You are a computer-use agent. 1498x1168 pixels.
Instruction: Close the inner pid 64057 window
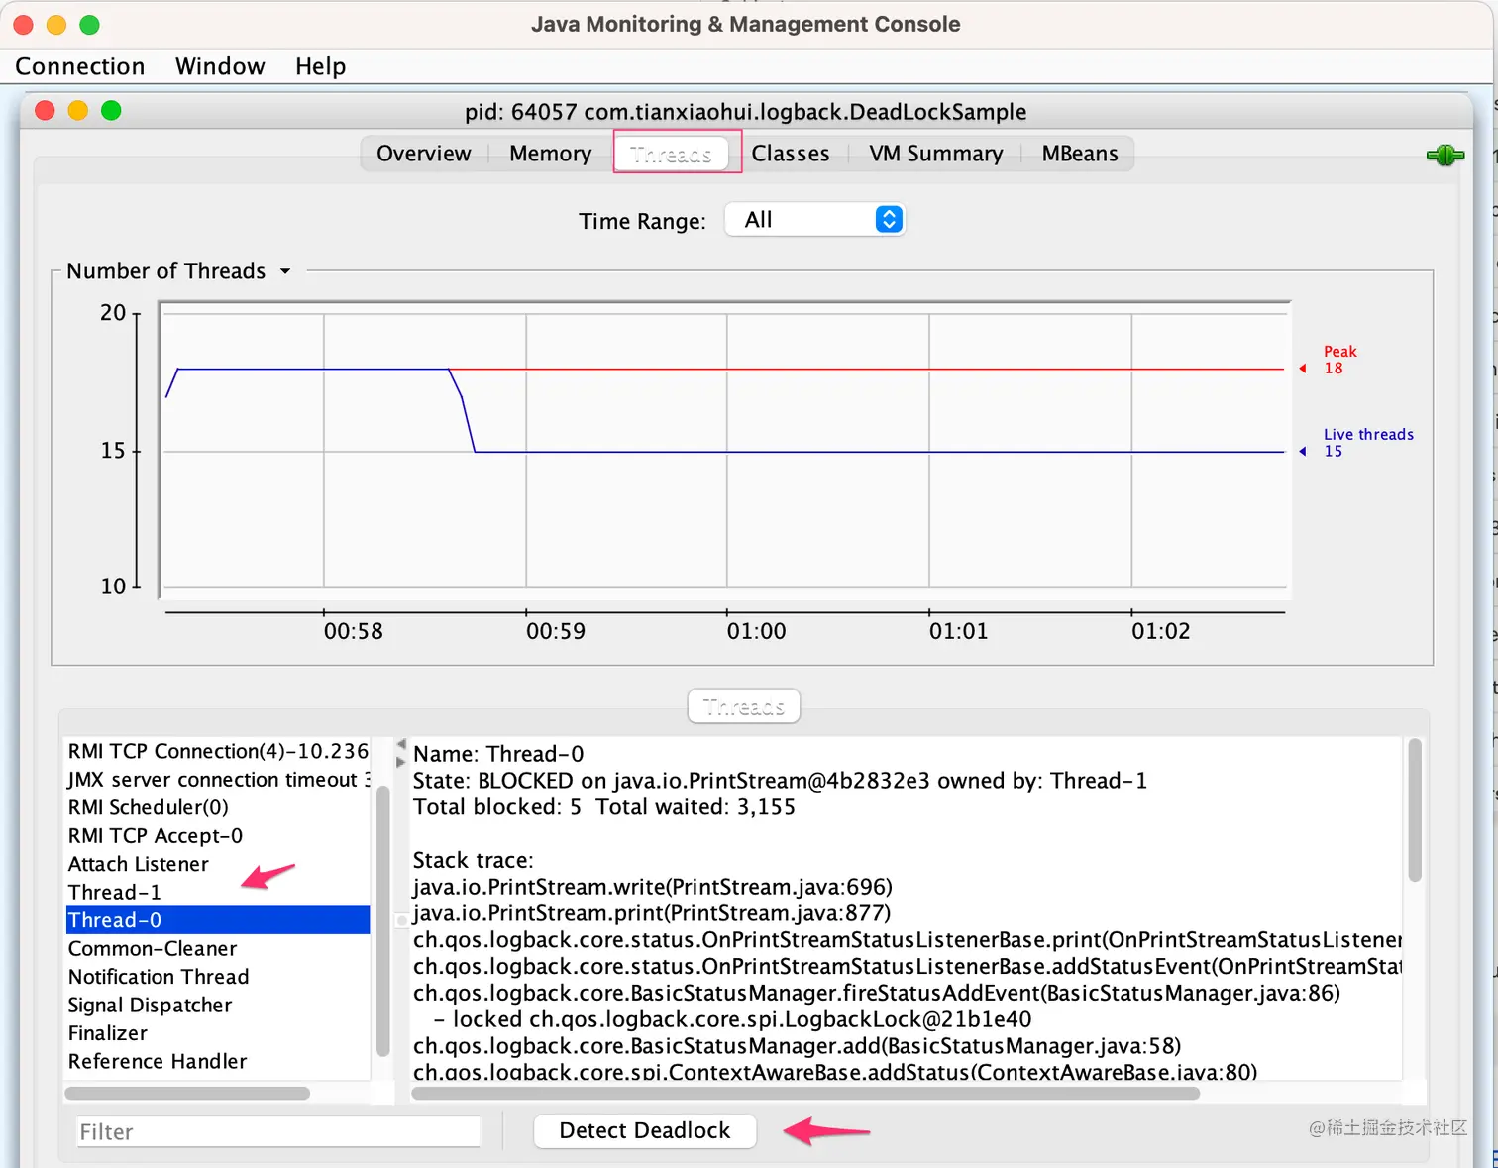(45, 111)
